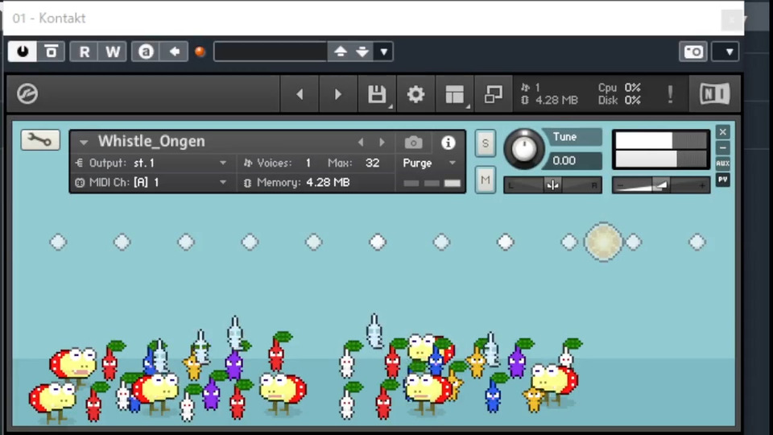Open instrument edit mode with wrench

tap(40, 140)
